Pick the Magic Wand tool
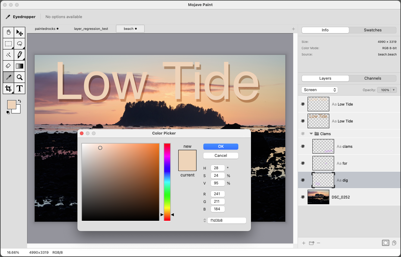 point(8,55)
